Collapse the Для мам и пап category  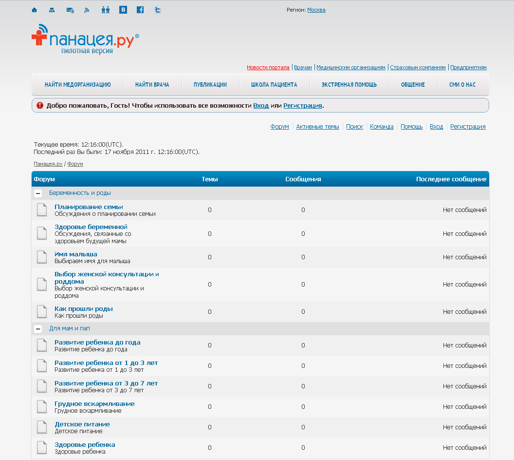click(38, 328)
